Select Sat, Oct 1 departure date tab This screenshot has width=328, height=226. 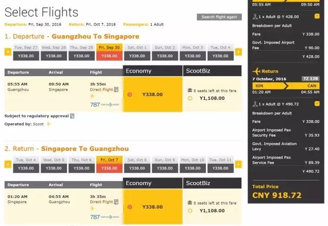point(136,52)
